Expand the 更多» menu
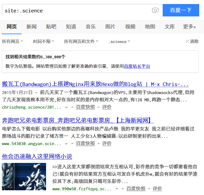The height and width of the screenshot is (195, 204). pyautogui.click(x=189, y=27)
